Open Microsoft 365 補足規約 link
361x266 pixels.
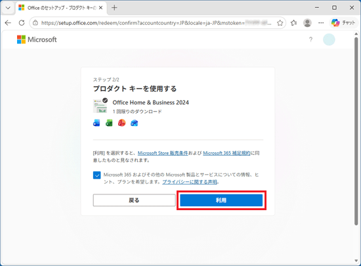pos(226,153)
